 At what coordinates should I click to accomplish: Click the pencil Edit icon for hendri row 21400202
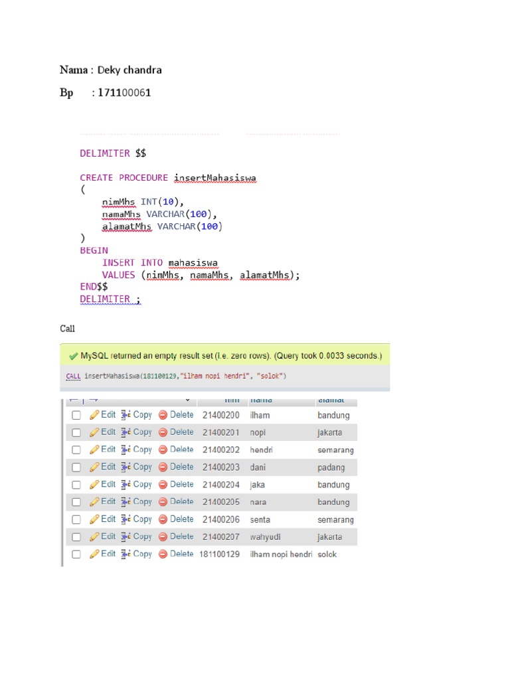(94, 450)
